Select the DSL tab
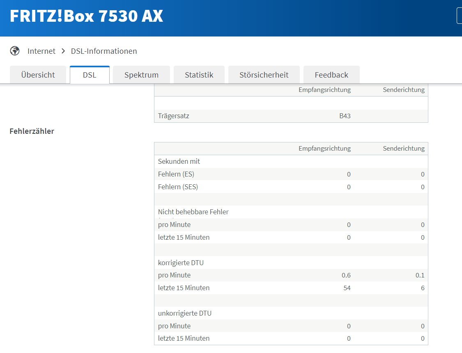462x353 pixels. point(90,75)
